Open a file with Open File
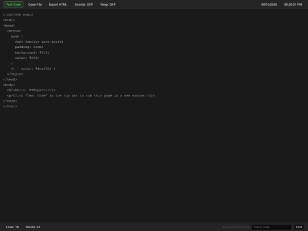Image resolution: width=308 pixels, height=231 pixels. coord(35,5)
